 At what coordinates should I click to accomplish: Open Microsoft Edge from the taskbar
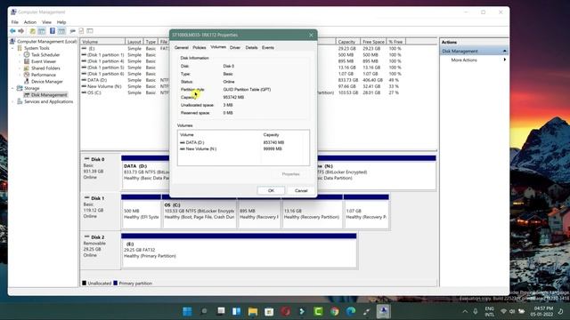pyautogui.click(x=351, y=311)
